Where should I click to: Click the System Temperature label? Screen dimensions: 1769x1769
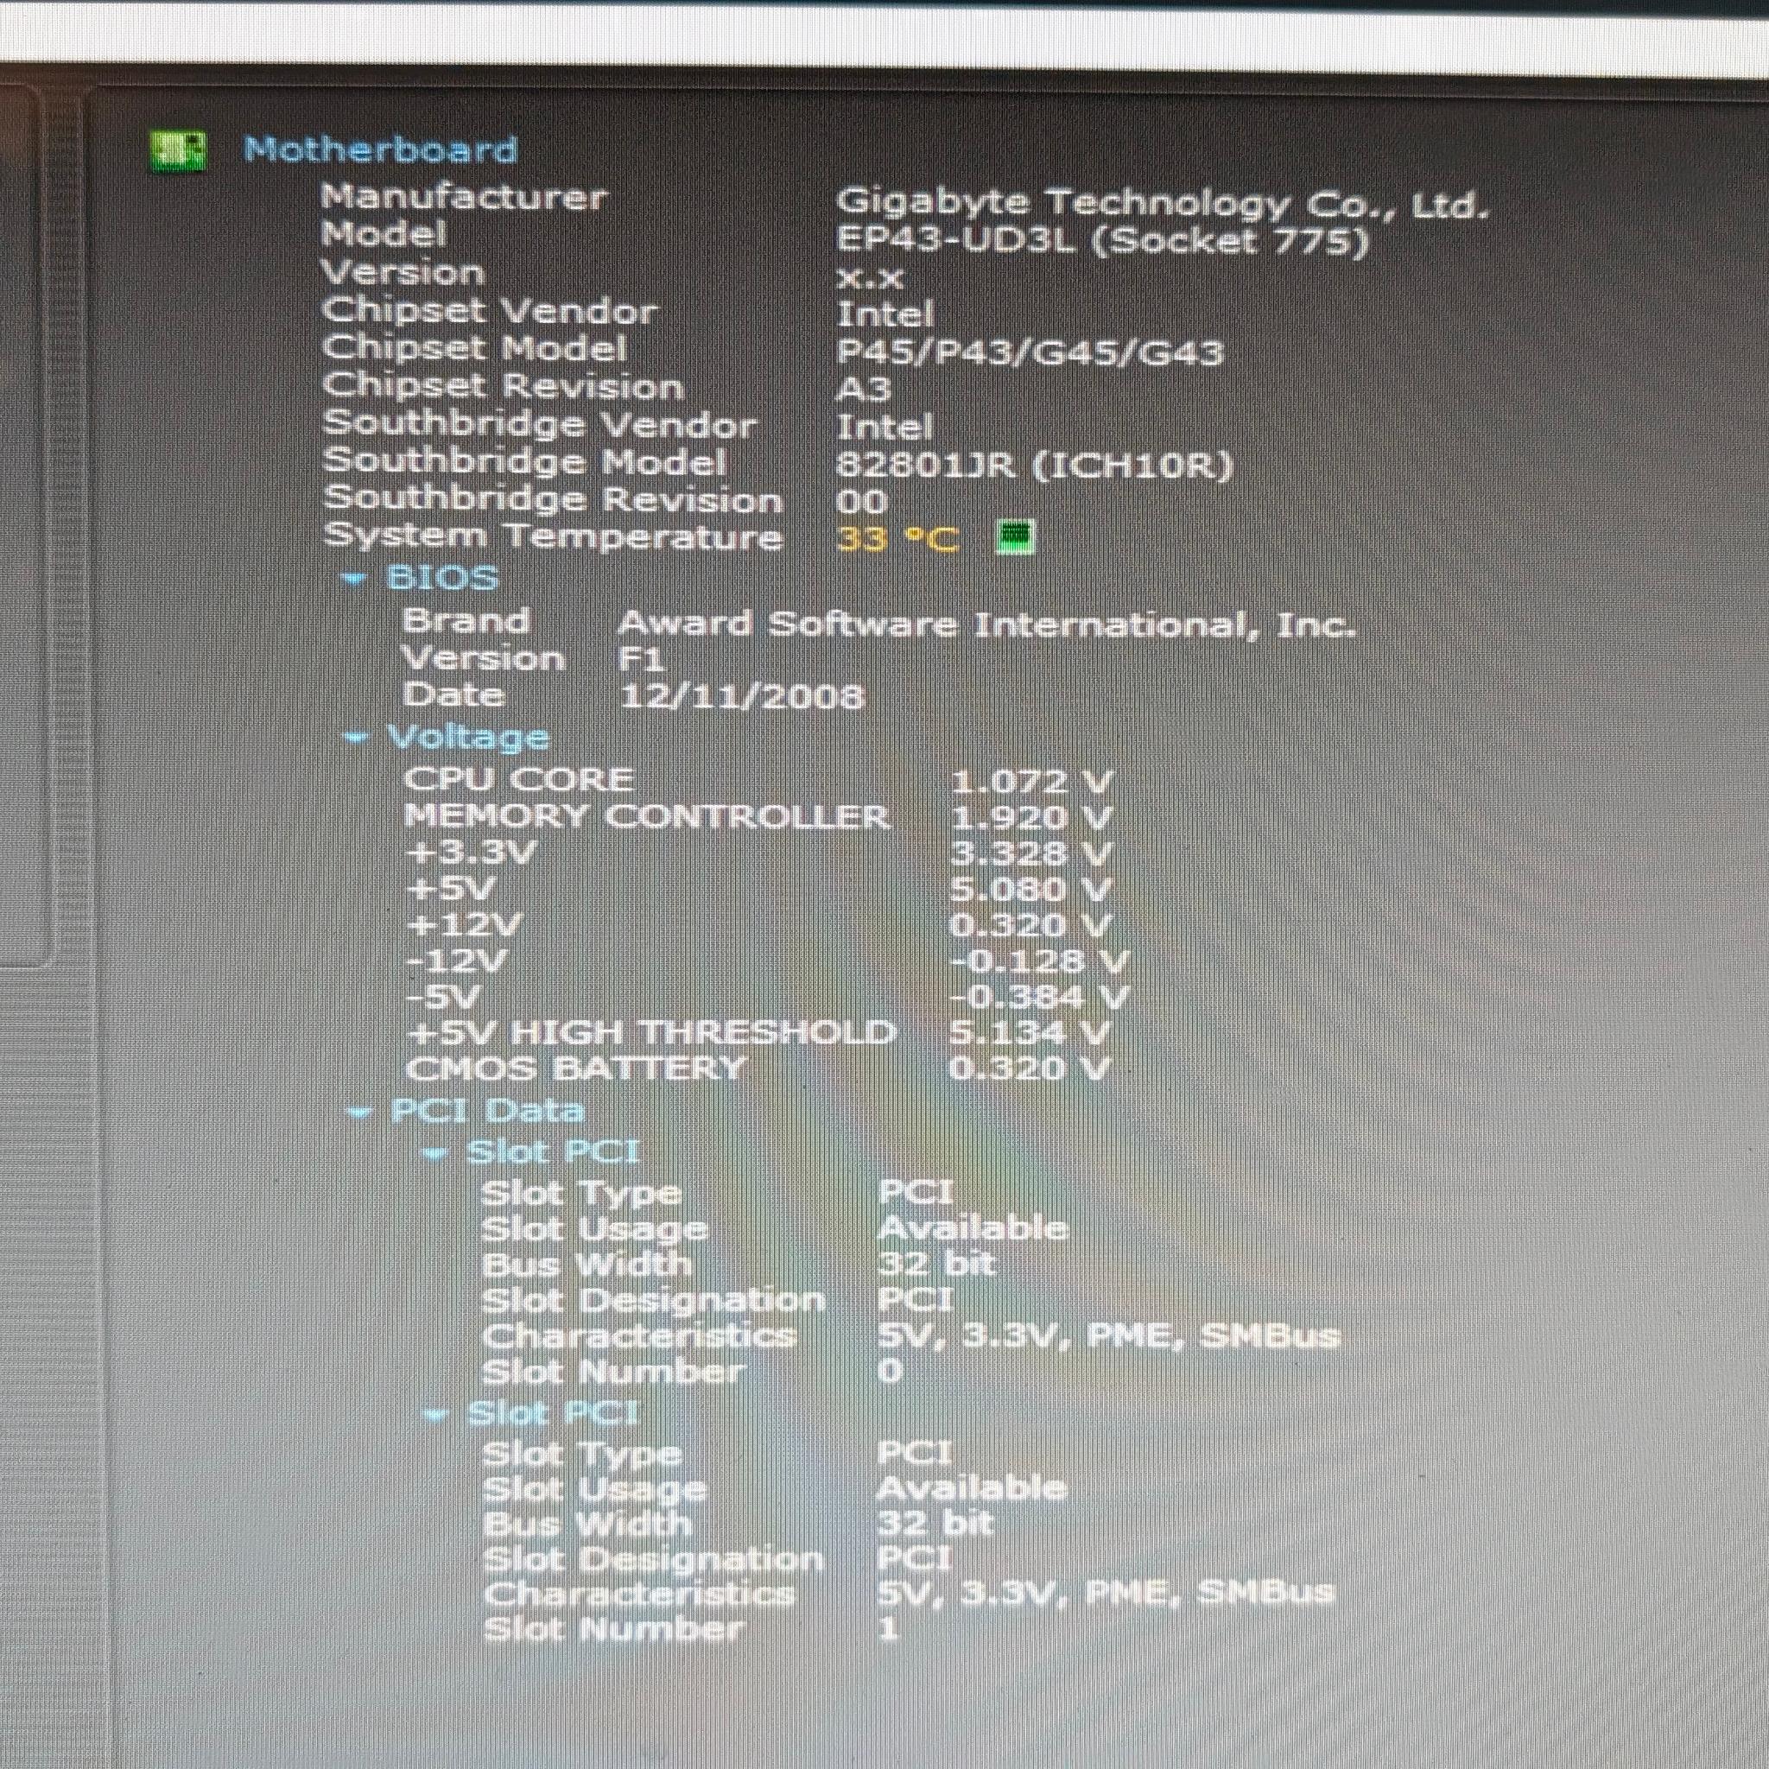point(553,536)
